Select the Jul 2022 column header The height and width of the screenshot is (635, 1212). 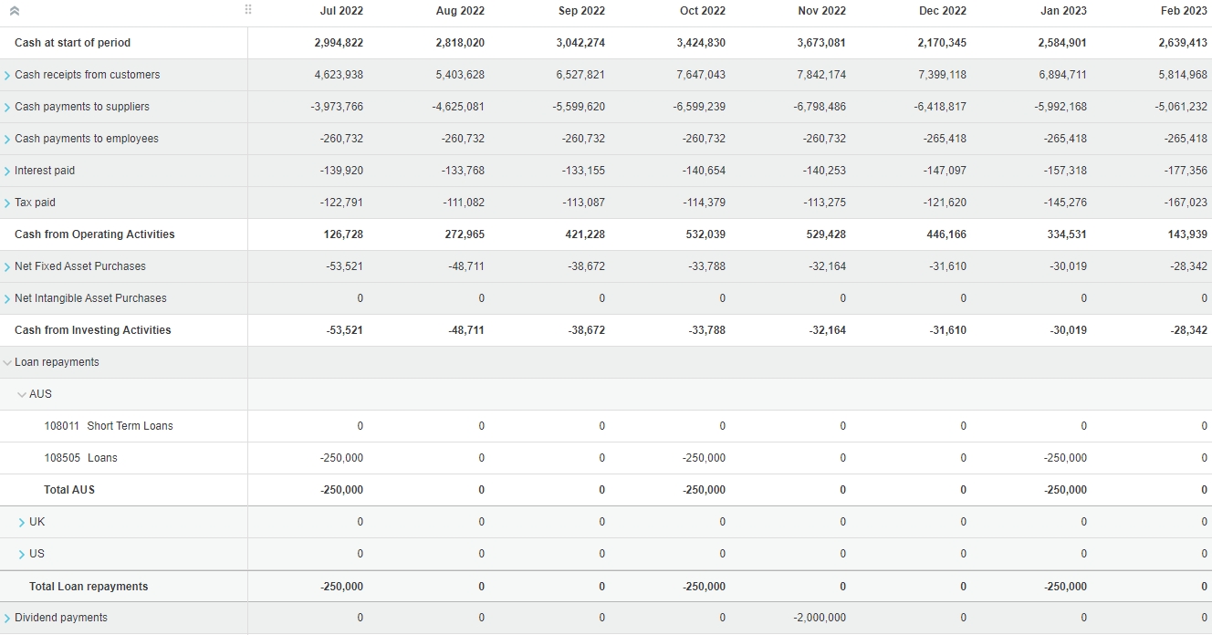pos(341,11)
